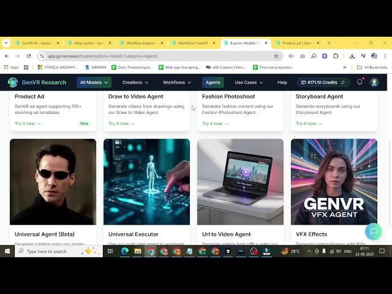Open the notifications bell icon

point(360,82)
